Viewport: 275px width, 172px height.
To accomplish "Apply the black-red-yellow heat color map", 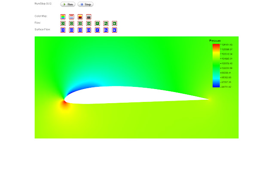I will pos(80,17).
